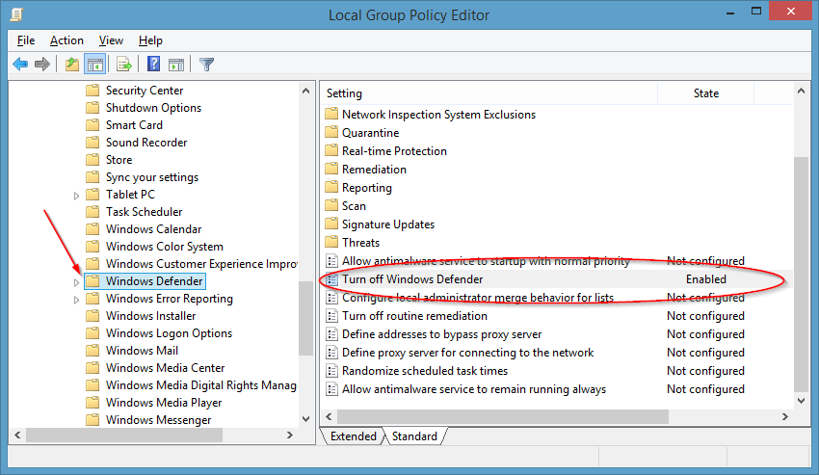This screenshot has height=475, width=819.
Task: Click the Back arrow toolbar icon
Action: tap(20, 65)
